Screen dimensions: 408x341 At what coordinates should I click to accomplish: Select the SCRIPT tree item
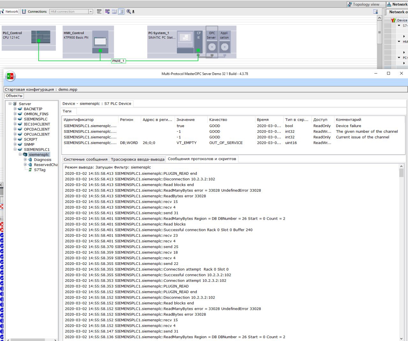[x=31, y=139]
